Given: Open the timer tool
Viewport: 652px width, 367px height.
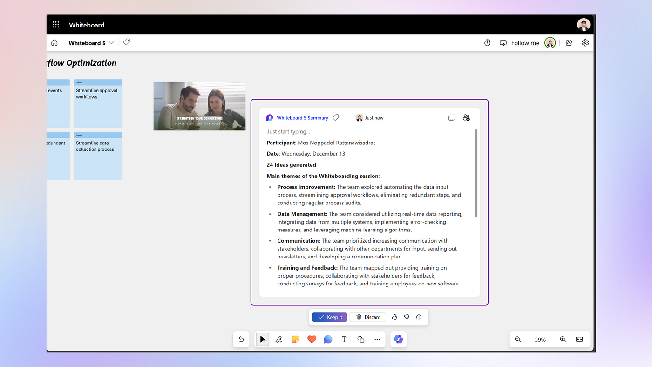Looking at the screenshot, I should (x=487, y=43).
